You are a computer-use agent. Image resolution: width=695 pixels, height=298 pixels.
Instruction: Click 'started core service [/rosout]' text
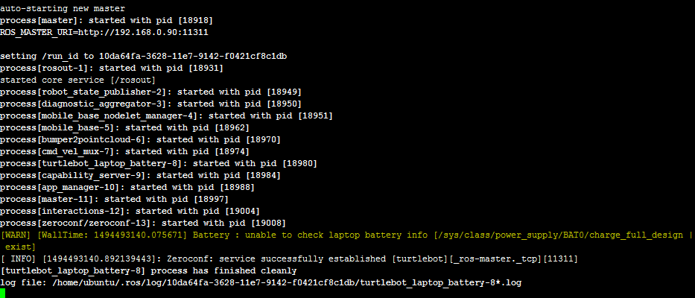pos(78,80)
